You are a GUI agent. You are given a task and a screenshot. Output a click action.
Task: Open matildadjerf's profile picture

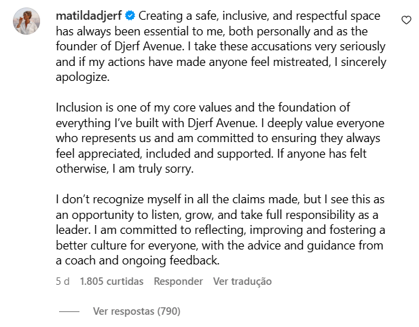click(26, 21)
